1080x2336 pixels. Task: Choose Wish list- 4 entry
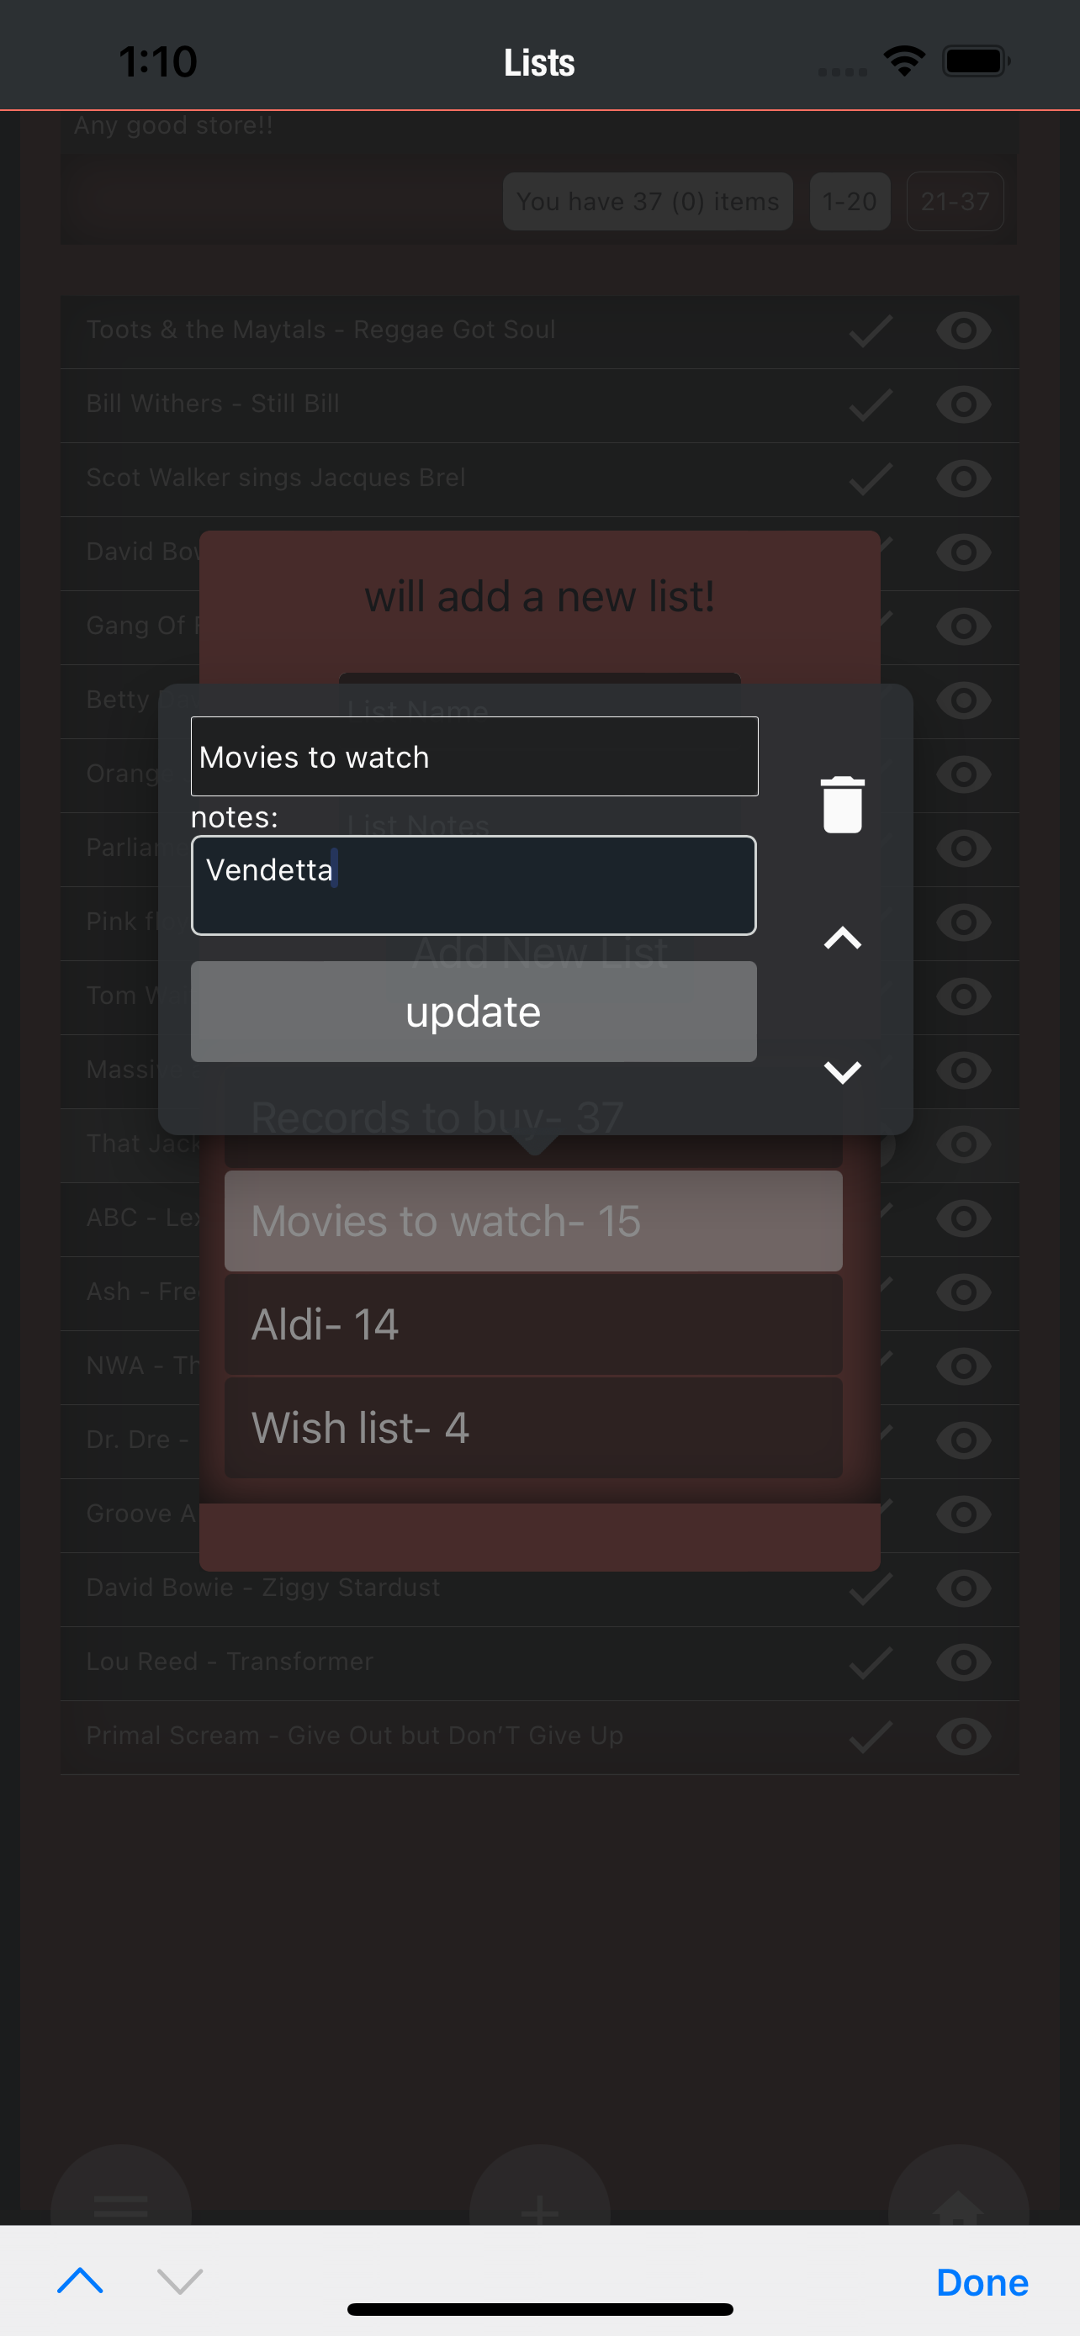tap(533, 1427)
